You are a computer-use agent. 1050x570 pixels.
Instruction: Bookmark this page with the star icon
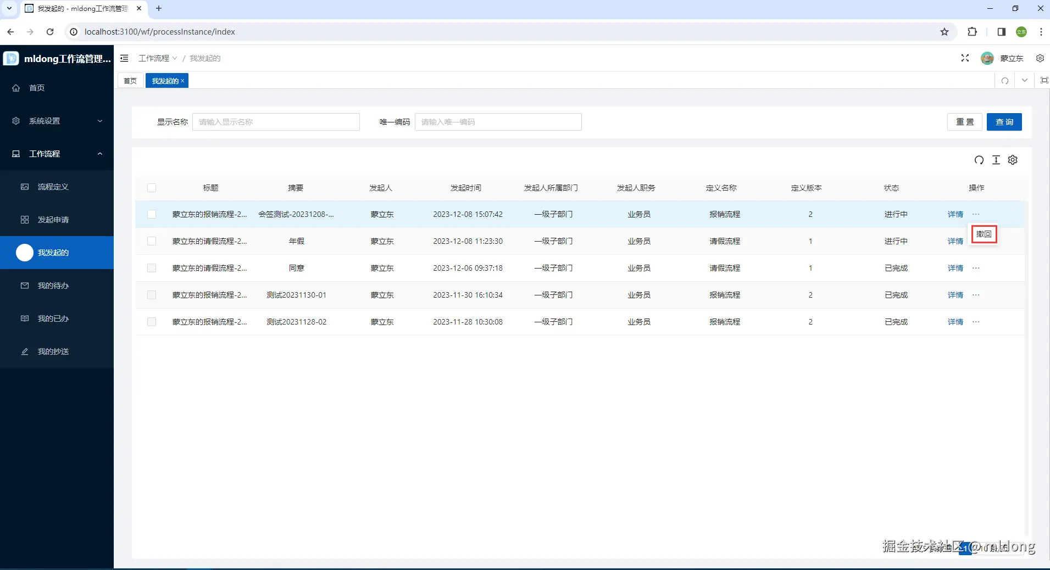[945, 32]
